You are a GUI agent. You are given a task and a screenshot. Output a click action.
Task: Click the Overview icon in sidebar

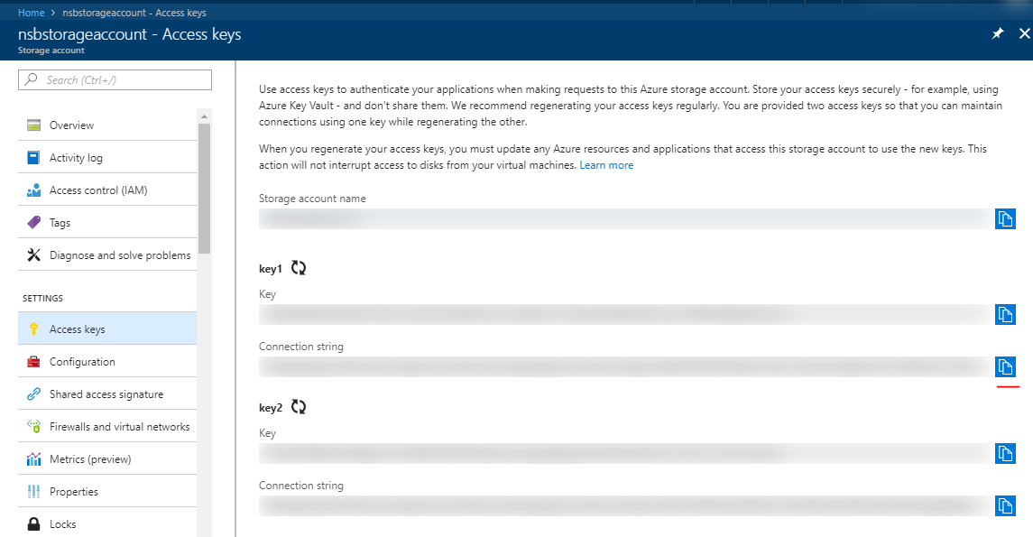[x=33, y=125]
